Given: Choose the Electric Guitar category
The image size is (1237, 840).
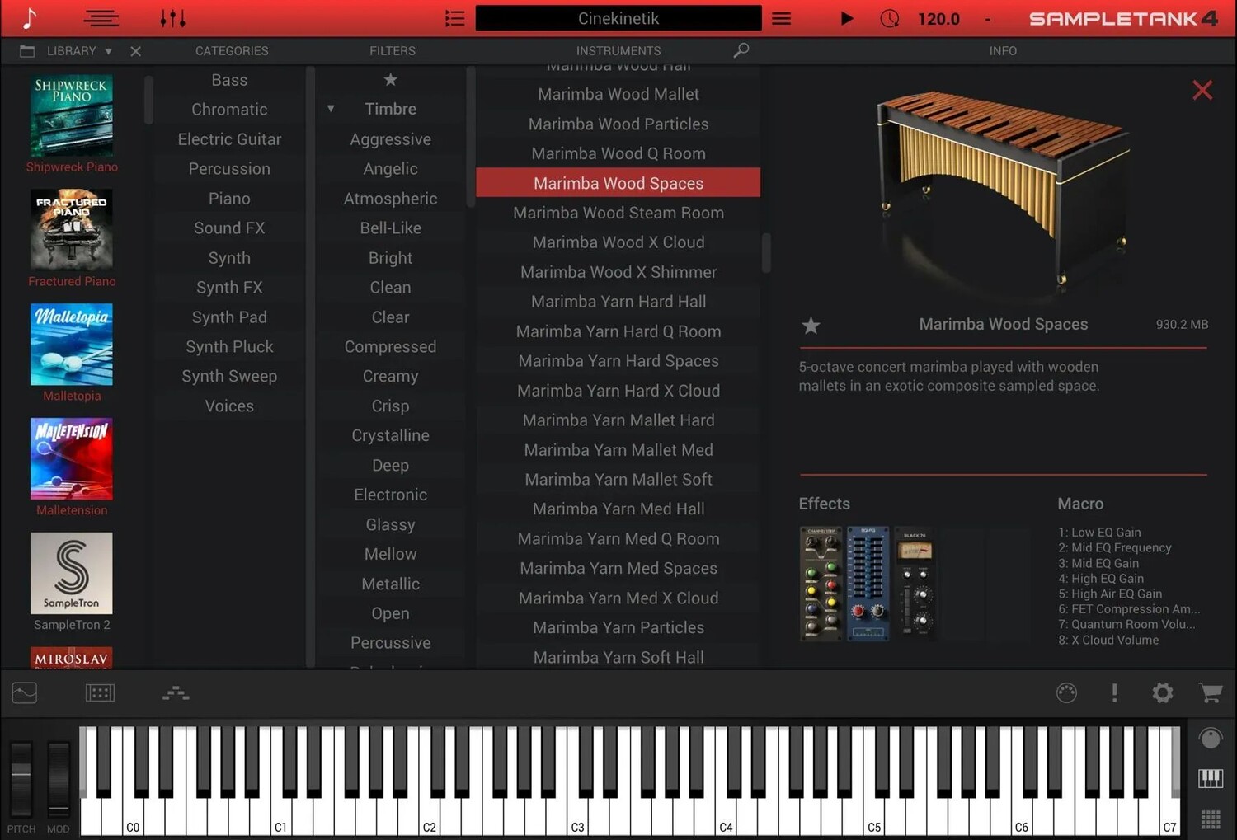Looking at the screenshot, I should [x=229, y=139].
